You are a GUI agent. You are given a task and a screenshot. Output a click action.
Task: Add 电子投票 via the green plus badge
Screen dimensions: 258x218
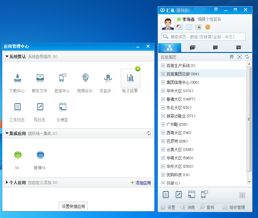pyautogui.click(x=138, y=69)
